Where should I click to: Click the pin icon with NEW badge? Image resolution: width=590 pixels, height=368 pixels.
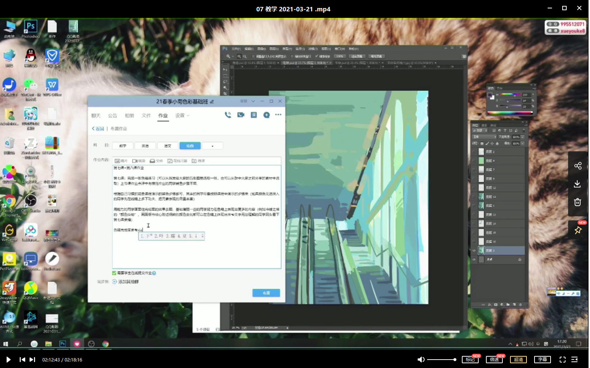(x=578, y=230)
